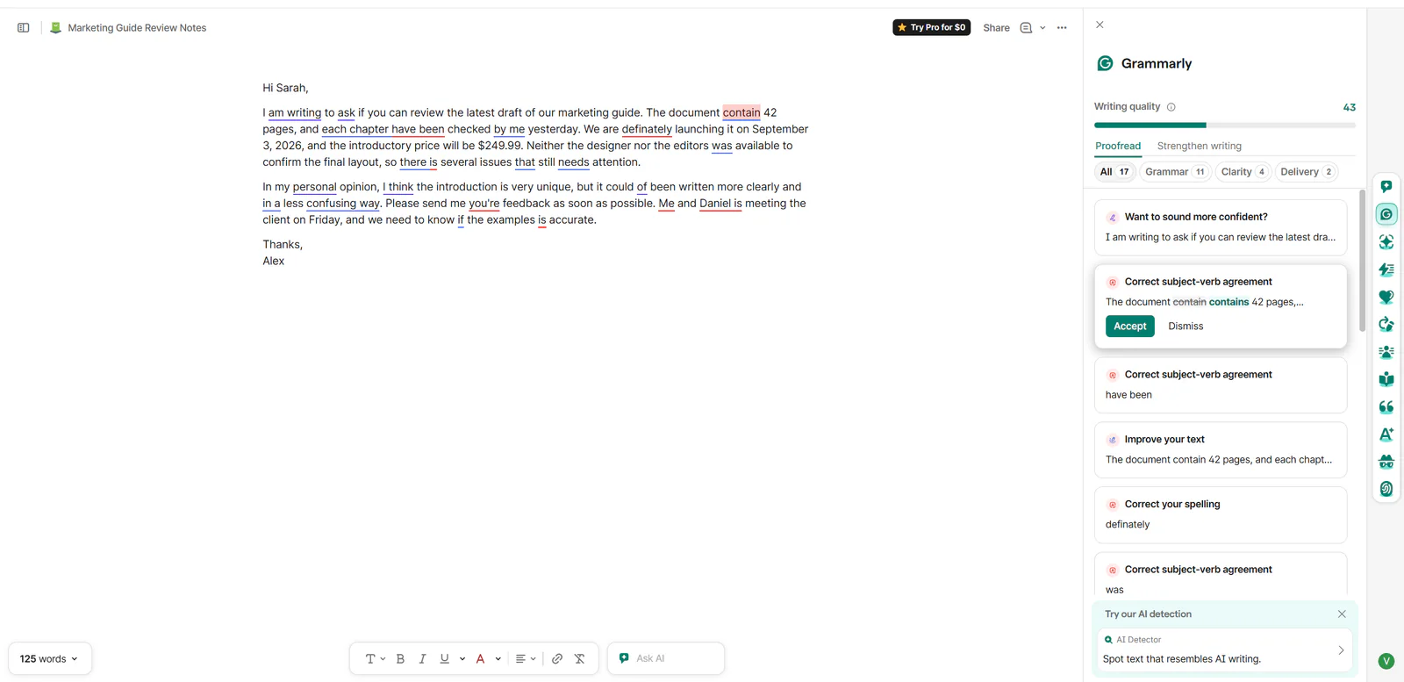Click the Try Pro for $0 button
Viewport: 1404px width, 682px height.
point(932,27)
